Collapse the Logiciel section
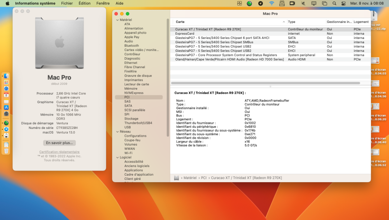 coord(117,157)
